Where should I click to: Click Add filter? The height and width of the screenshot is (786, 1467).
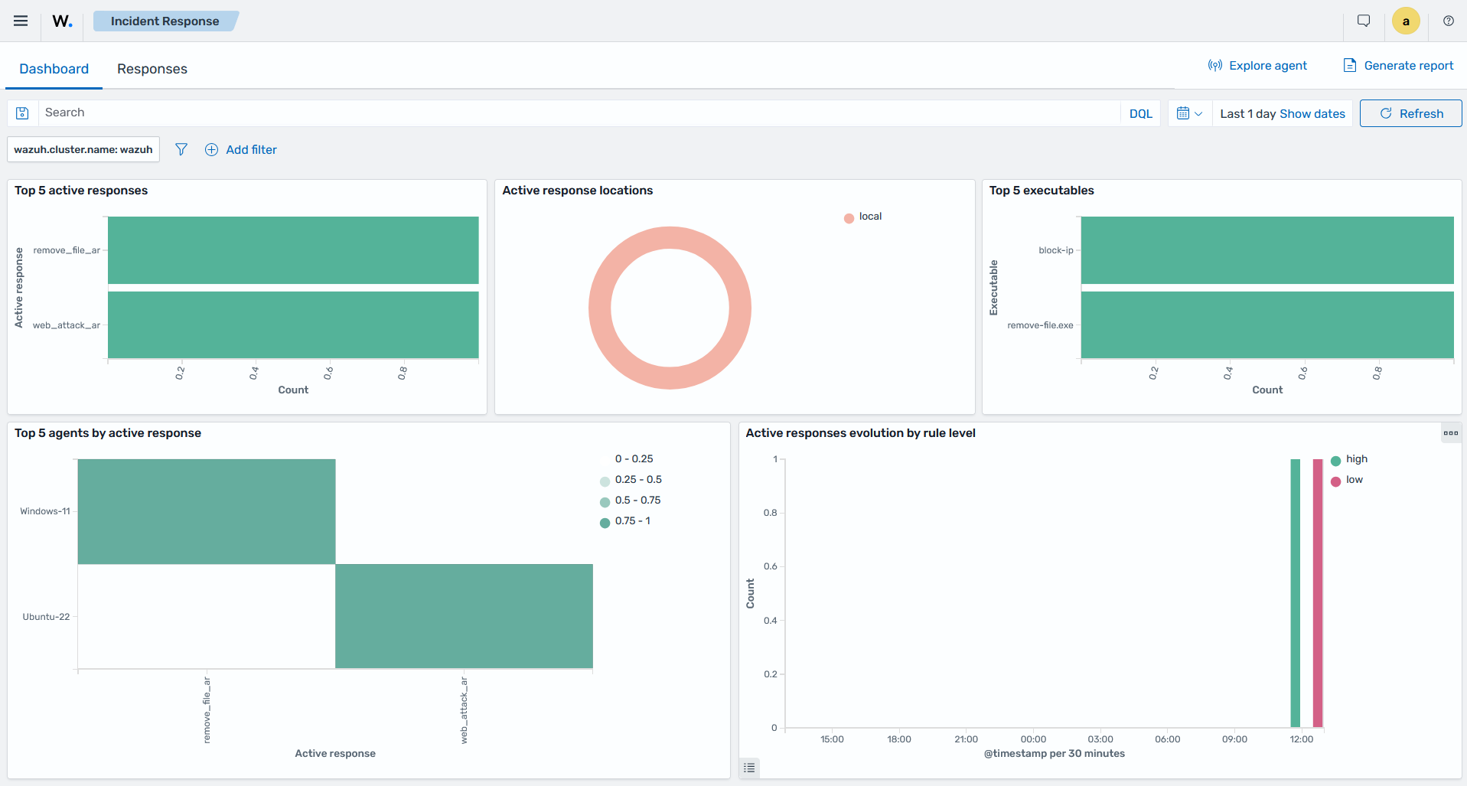pyautogui.click(x=240, y=149)
